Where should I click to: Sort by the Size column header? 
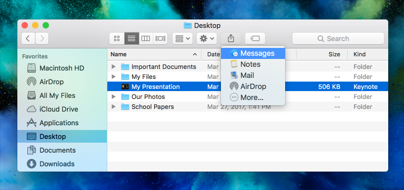pyautogui.click(x=322, y=54)
